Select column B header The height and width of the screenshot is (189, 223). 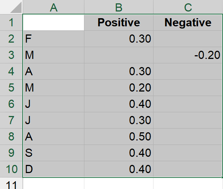[x=119, y=7]
